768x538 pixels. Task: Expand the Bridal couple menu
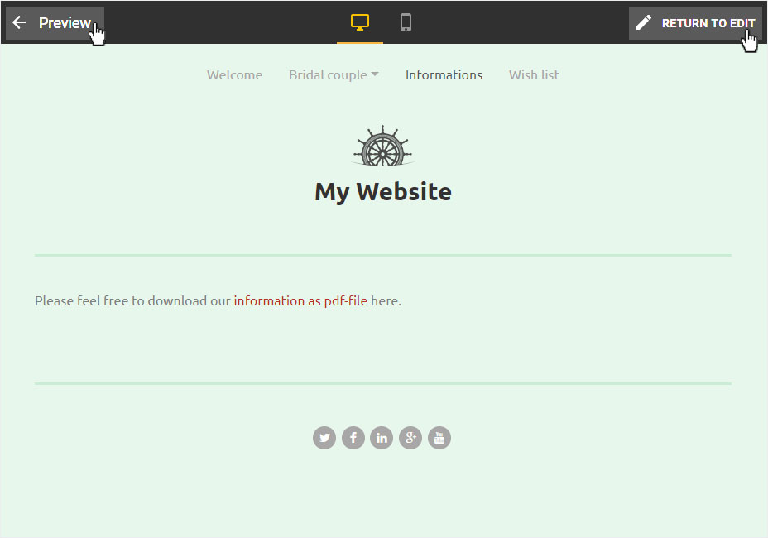tap(334, 75)
